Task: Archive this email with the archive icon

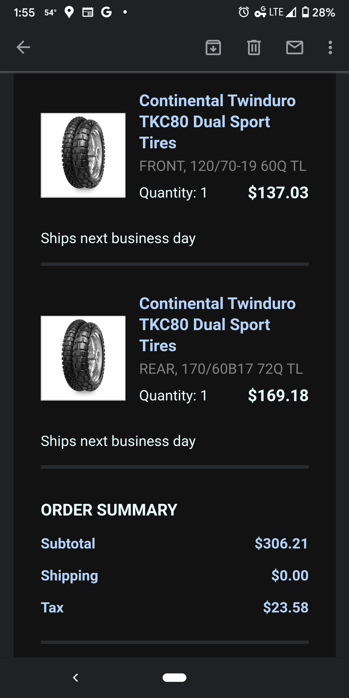Action: tap(213, 47)
